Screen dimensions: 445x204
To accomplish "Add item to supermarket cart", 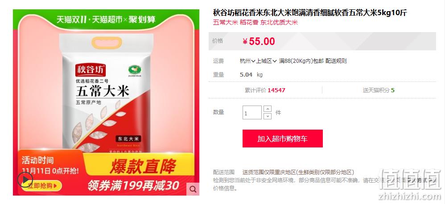I will pyautogui.click(x=282, y=139).
